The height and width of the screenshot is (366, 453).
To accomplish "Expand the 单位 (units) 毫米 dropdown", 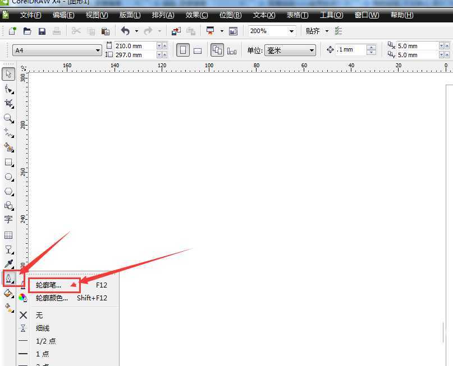I will pos(312,50).
